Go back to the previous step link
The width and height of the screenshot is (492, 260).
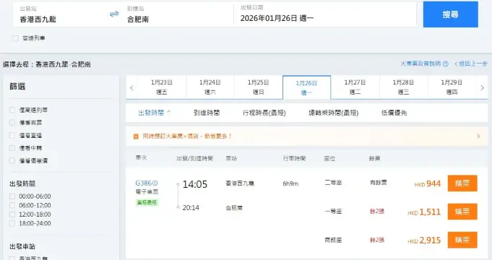471,64
